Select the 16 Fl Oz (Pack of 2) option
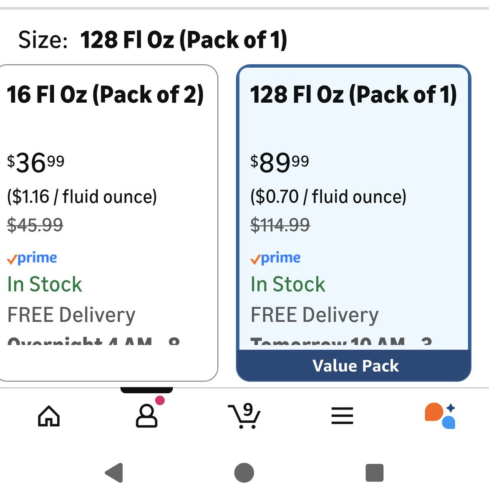 pos(105,94)
